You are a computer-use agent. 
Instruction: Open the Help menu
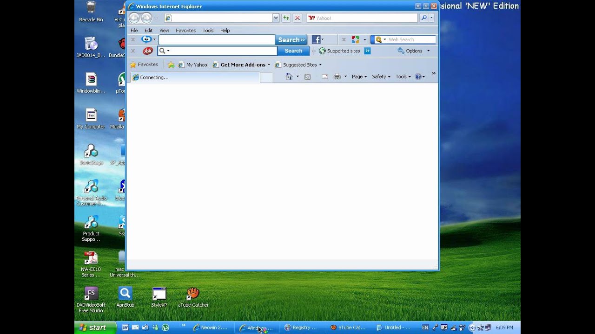point(225,30)
